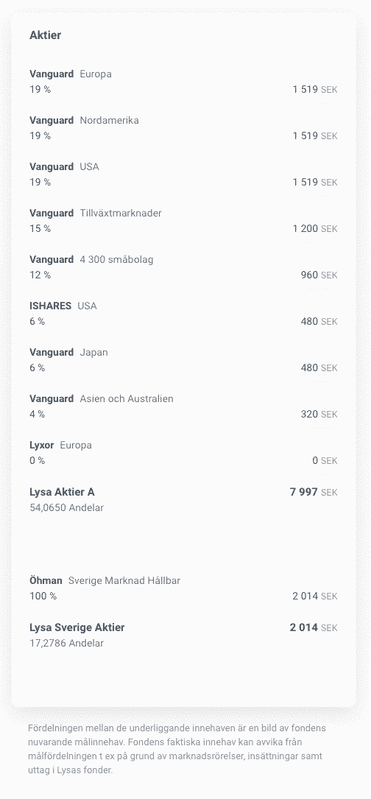Select Vanguard Tillväxtmarknader fund
This screenshot has width=371, height=799.
click(183, 221)
